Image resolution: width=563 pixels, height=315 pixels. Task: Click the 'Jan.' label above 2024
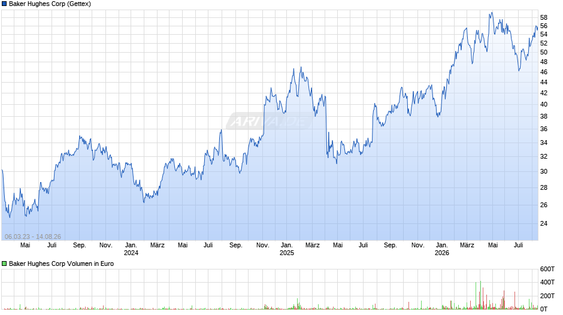(131, 246)
